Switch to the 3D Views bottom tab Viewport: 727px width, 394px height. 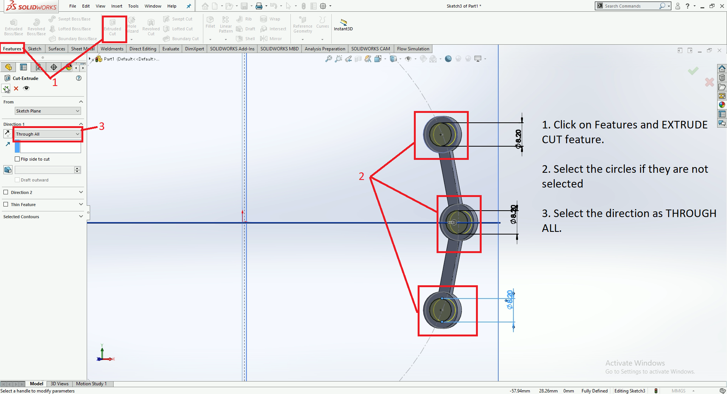(x=59, y=384)
